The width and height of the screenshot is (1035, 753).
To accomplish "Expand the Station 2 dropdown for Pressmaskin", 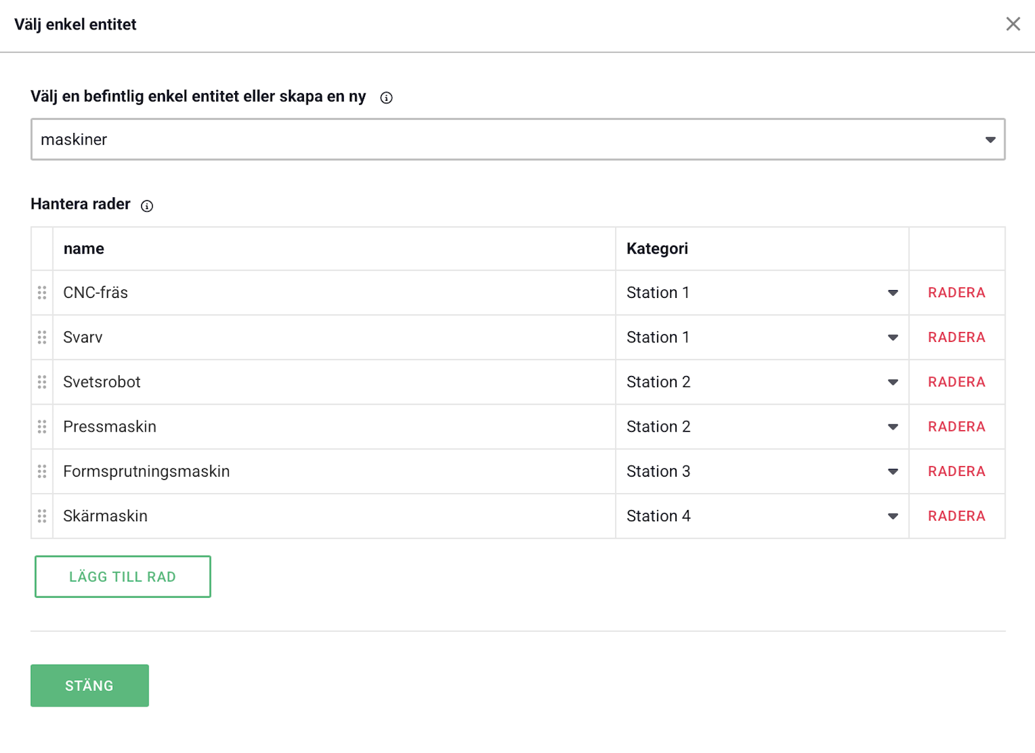I will pos(762,427).
